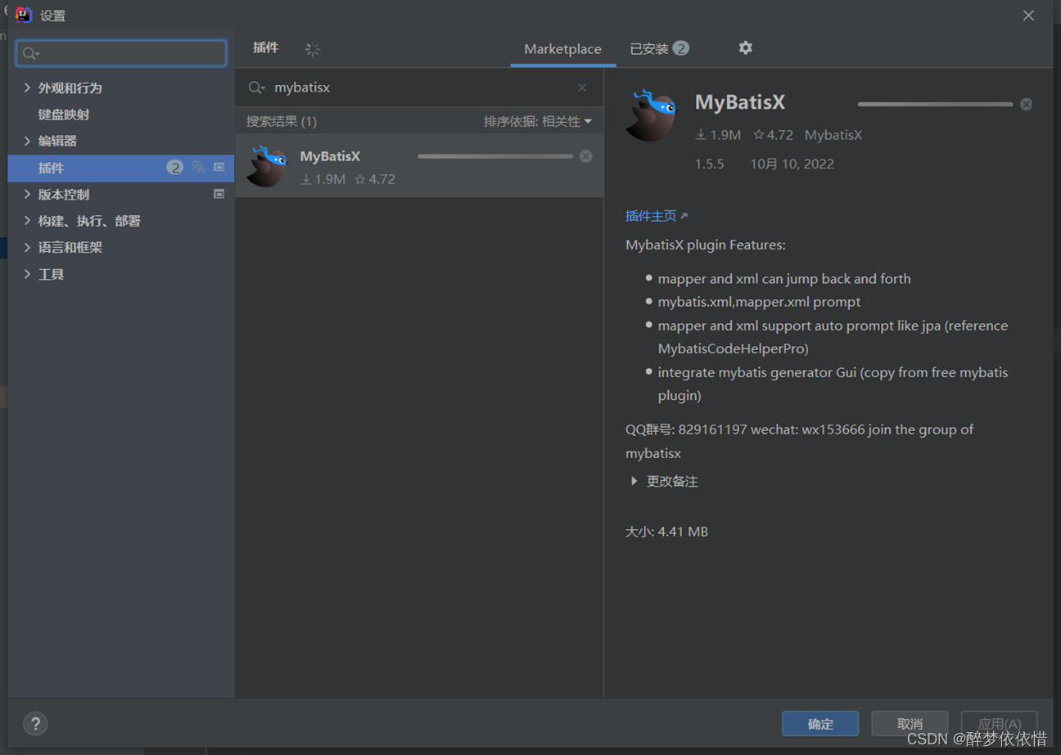
Task: Expand 工具 settings group
Action: (27, 274)
